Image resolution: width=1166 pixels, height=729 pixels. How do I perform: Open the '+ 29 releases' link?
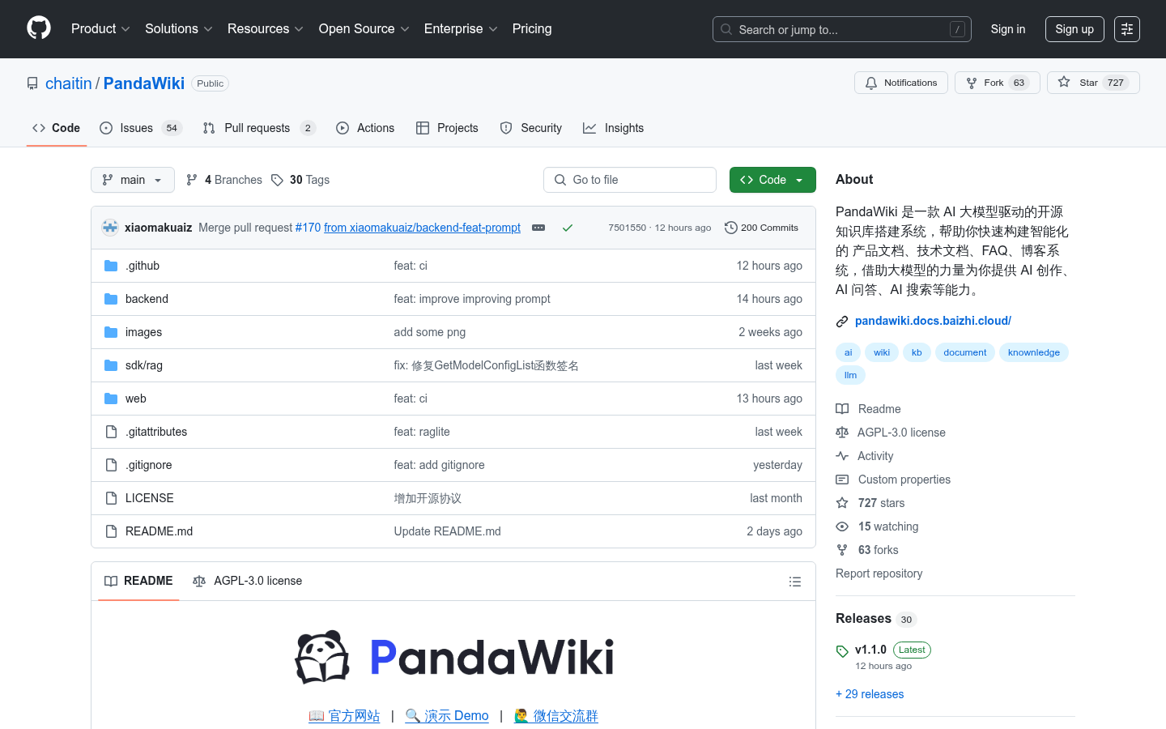point(869,693)
